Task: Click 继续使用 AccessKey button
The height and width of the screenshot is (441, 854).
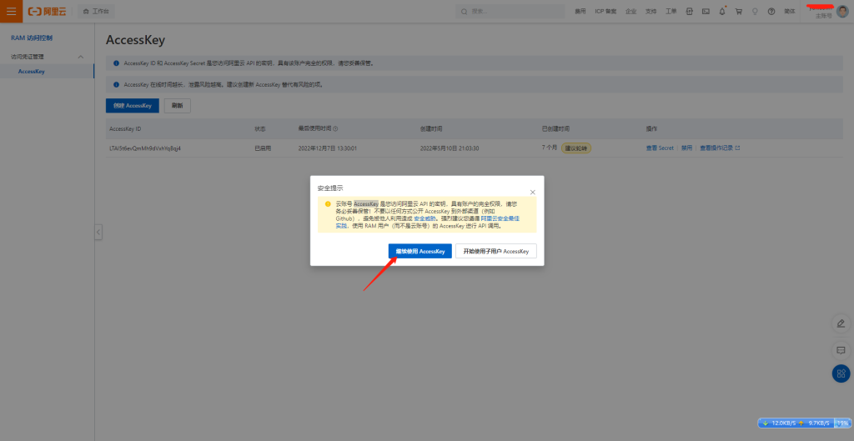Action: pos(420,251)
